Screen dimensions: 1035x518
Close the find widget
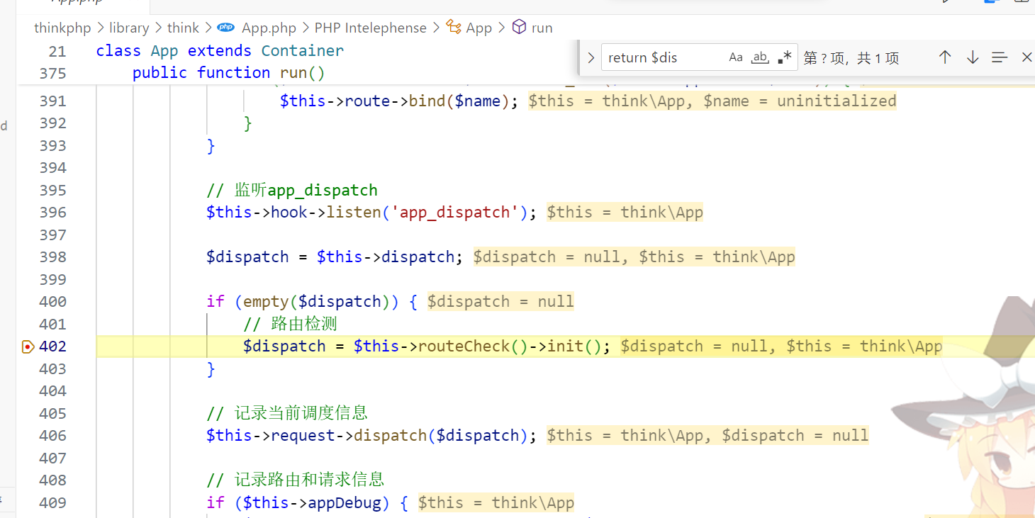(x=1026, y=57)
